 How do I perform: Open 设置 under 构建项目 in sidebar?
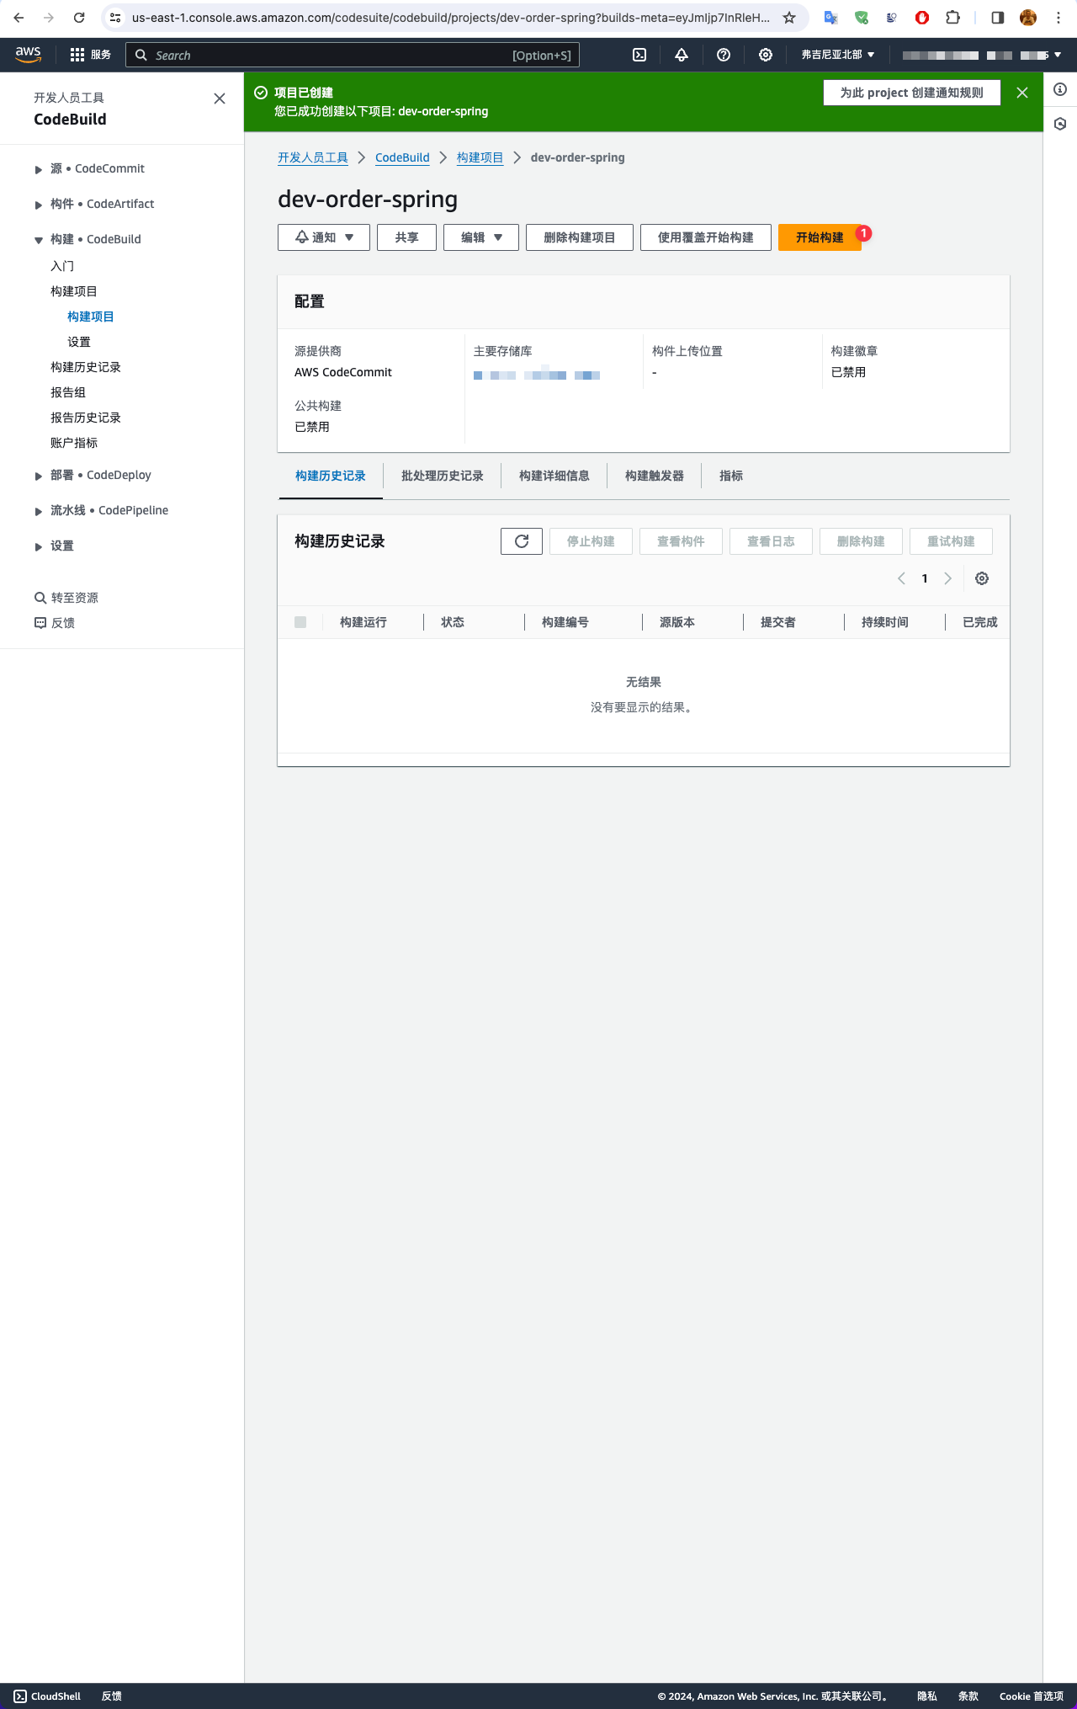(79, 342)
